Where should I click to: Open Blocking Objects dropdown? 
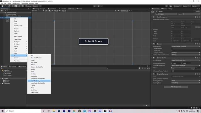(x=186, y=81)
